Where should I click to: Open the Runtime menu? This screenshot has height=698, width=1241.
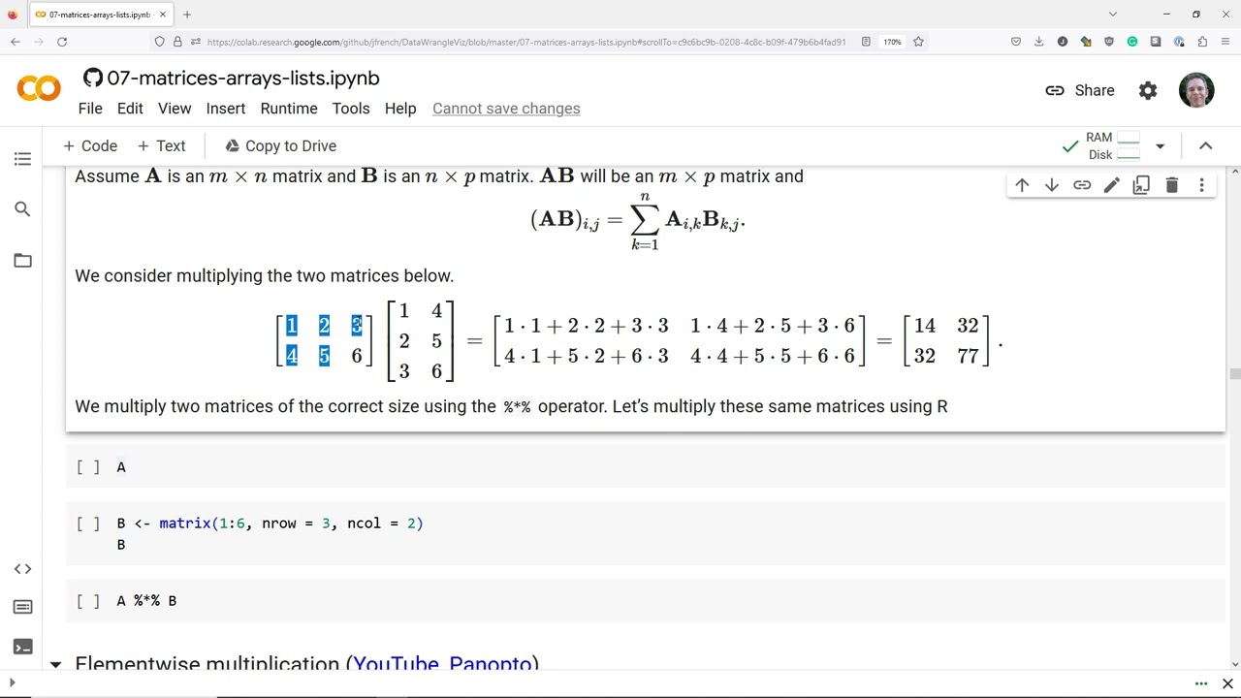(x=289, y=109)
